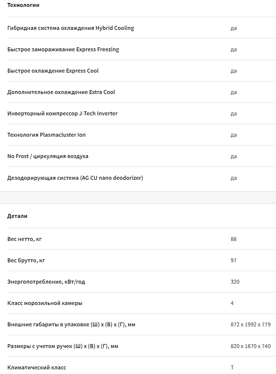The width and height of the screenshot is (276, 374).
Task: Select the Express Cool feature text
Action: pos(53,71)
